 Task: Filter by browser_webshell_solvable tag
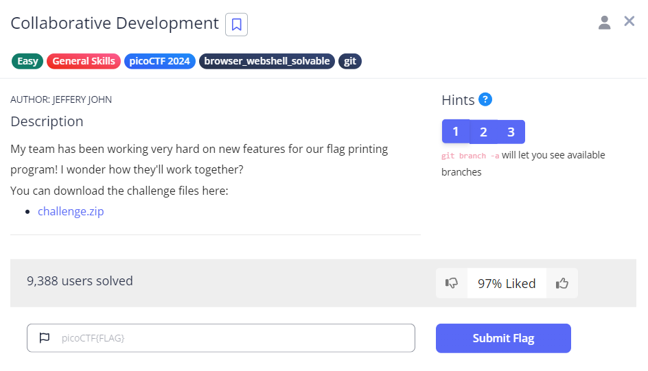(267, 61)
